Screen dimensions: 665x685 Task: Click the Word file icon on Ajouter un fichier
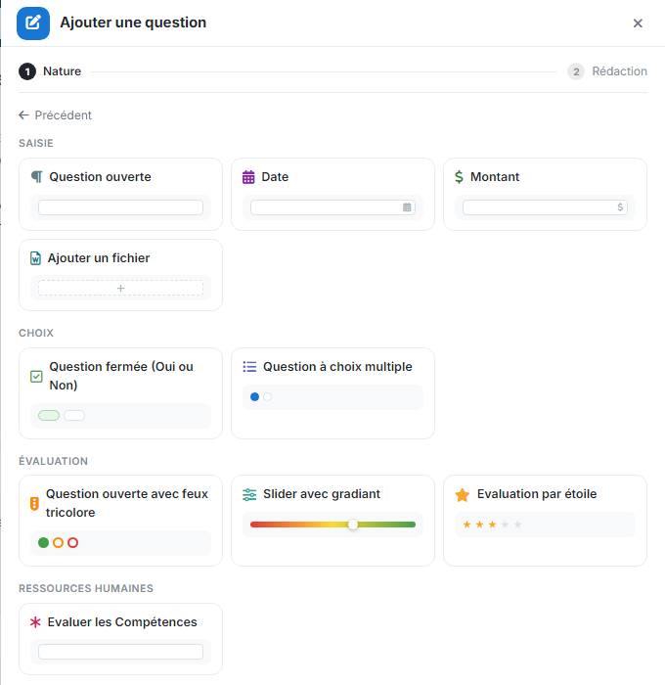[35, 258]
